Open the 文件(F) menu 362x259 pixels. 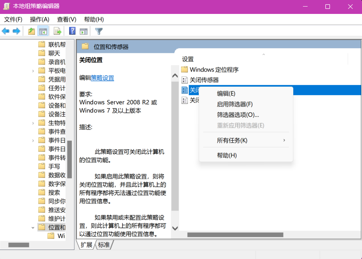coord(13,19)
